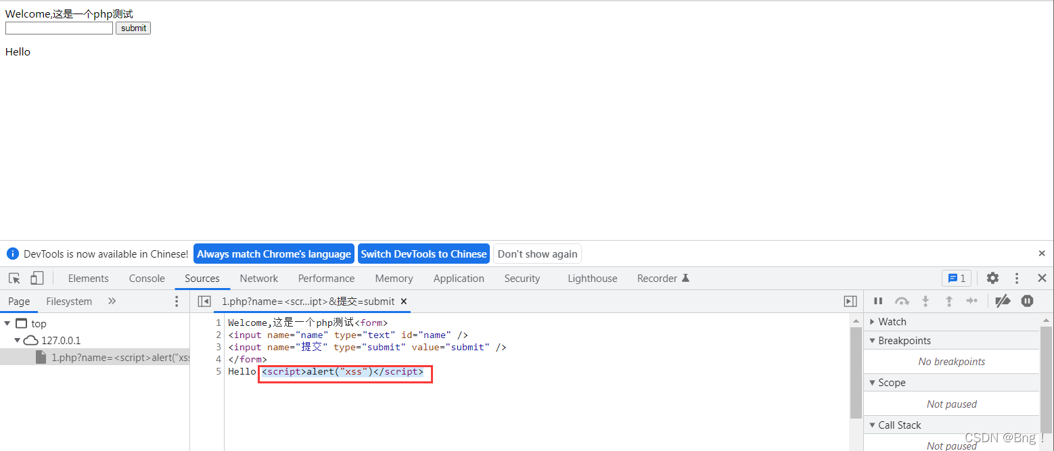Click the 127.0.0.1 domain label
This screenshot has height=451, width=1054.
pyautogui.click(x=61, y=340)
